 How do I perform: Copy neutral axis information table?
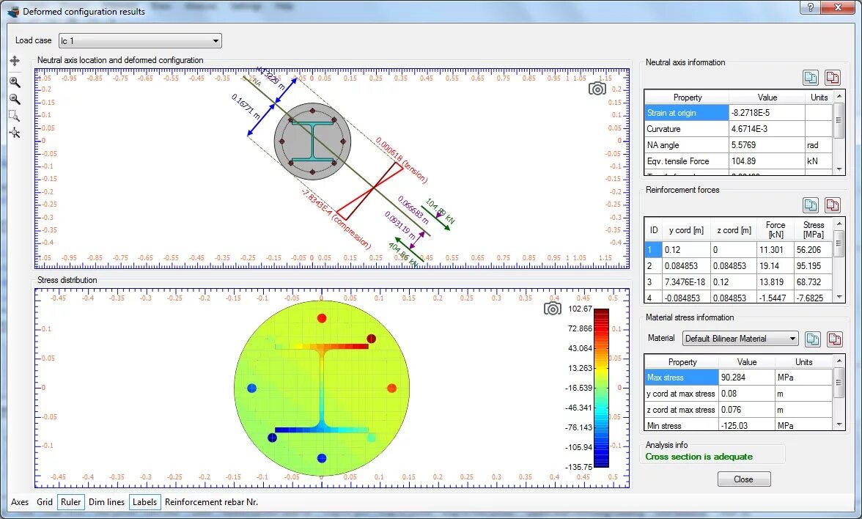tap(811, 78)
